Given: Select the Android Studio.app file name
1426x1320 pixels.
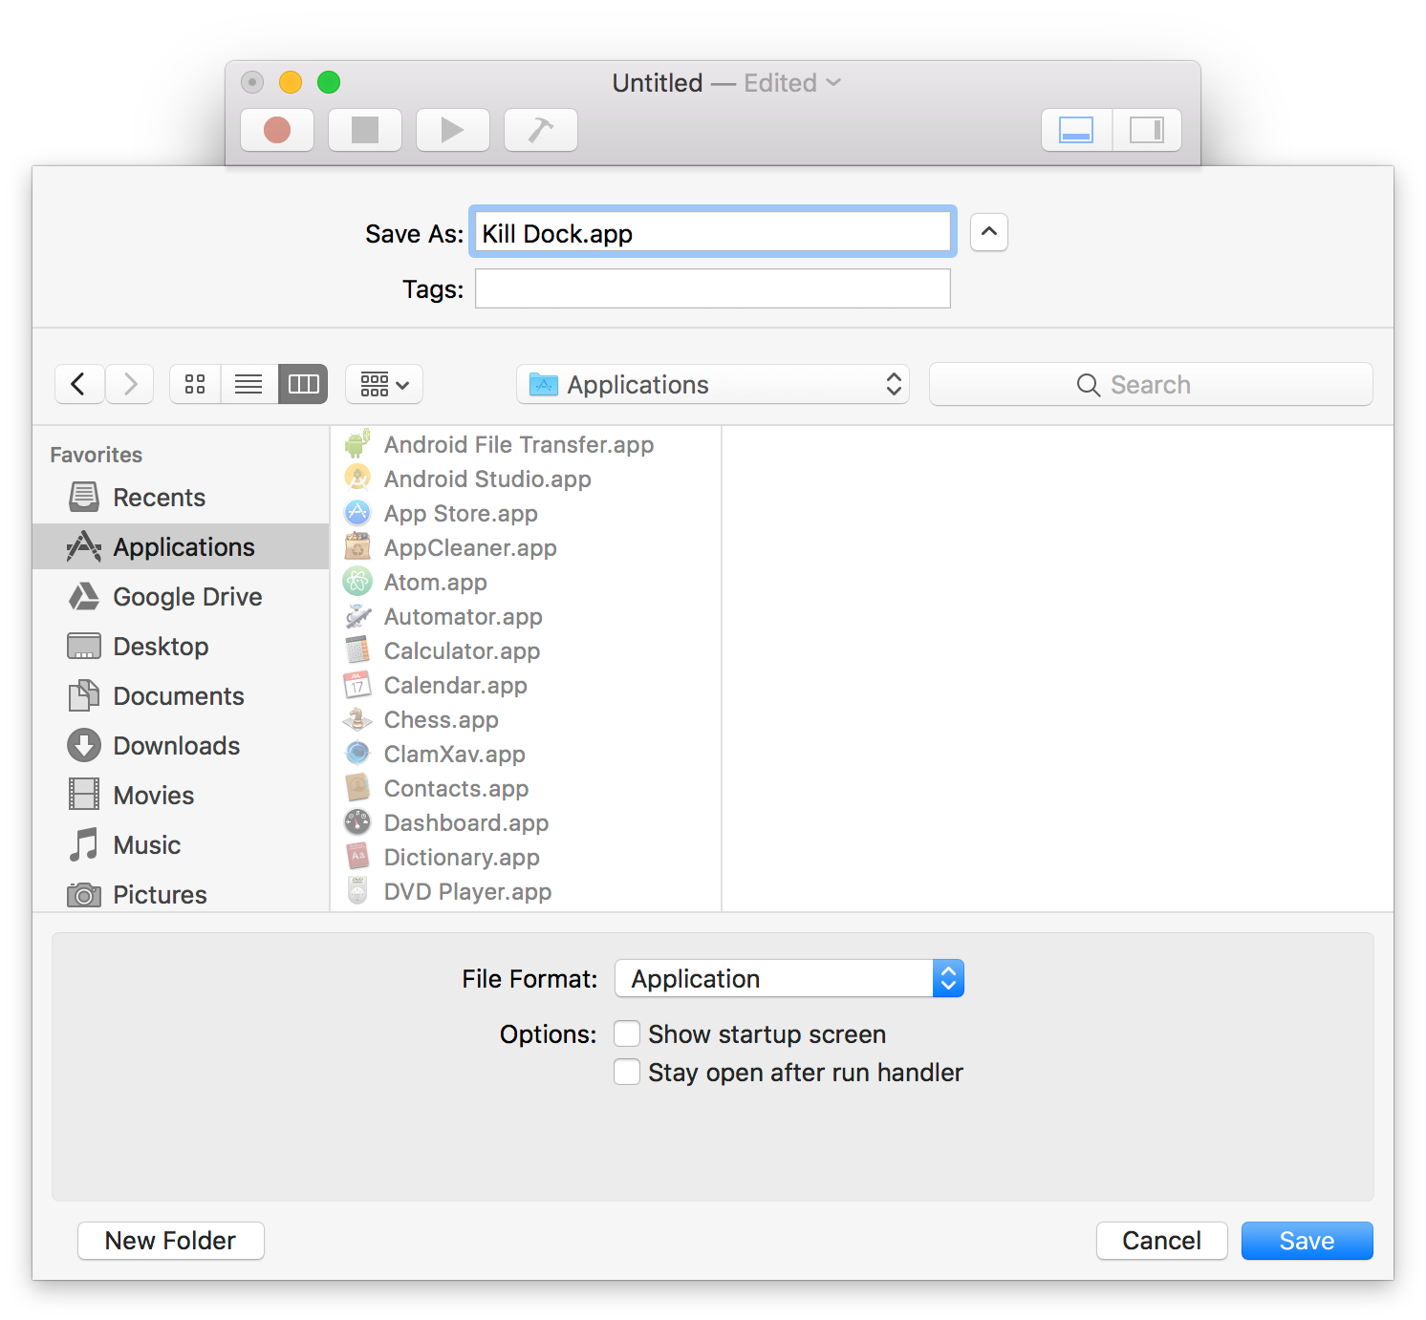Looking at the screenshot, I should click(487, 479).
